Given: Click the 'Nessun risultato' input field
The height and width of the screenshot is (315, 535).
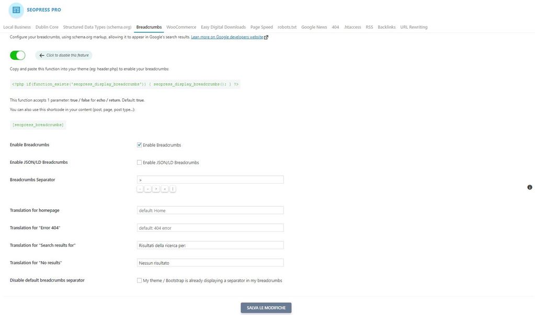Looking at the screenshot, I should tap(210, 263).
